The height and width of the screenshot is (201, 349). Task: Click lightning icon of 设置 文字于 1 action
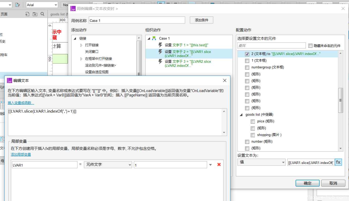pos(160,45)
